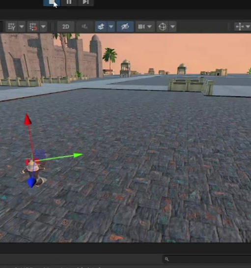Viewport: 251px width, 268px height.
Task: Grab the red axis arrow of the gizmo
Action: tap(28, 119)
